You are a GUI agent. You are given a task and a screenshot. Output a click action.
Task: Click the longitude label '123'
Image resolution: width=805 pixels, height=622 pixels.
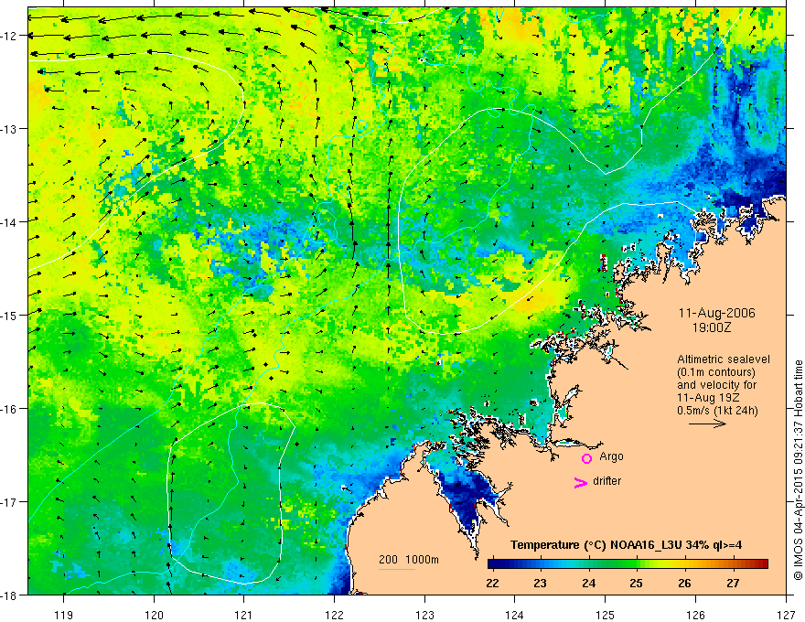[x=424, y=615]
